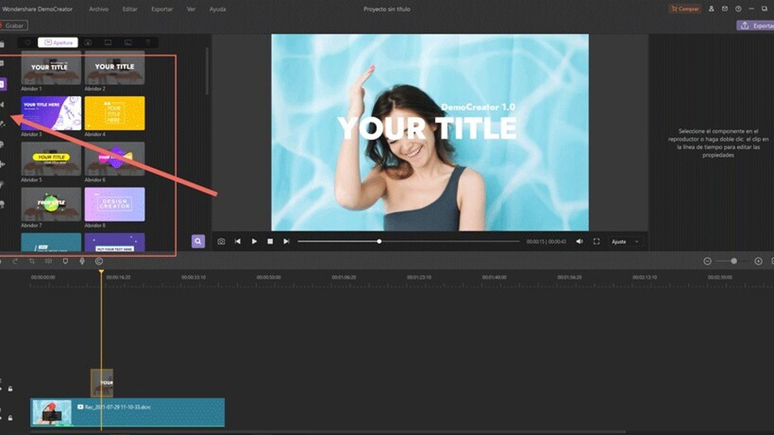Image resolution: width=774 pixels, height=435 pixels.
Task: Open the user account icon at top right
Action: coord(710,9)
